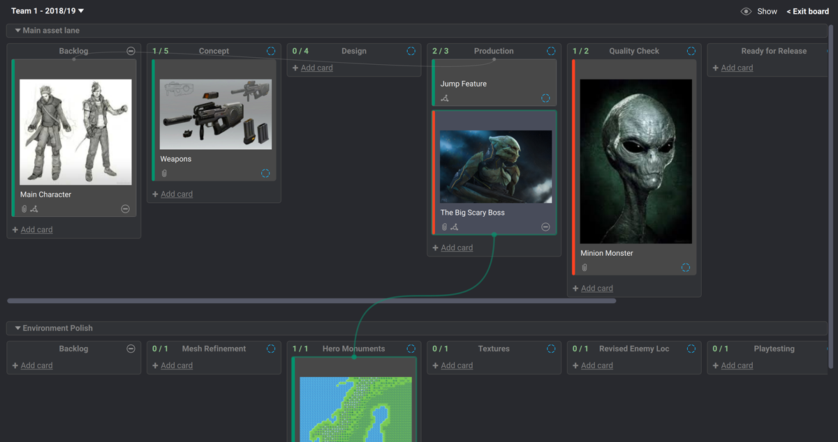The width and height of the screenshot is (838, 442).
Task: Collapse the Environment Polish swimlane
Action: coord(18,328)
